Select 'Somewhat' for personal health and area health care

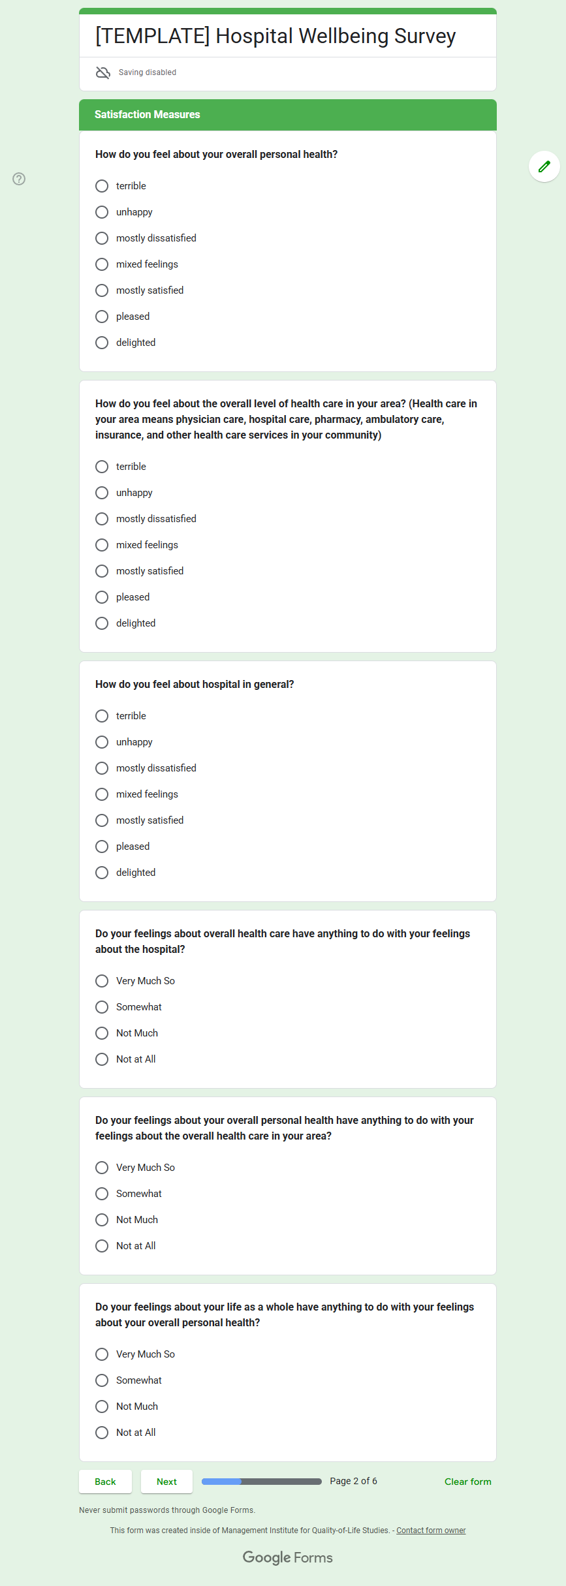click(102, 1194)
